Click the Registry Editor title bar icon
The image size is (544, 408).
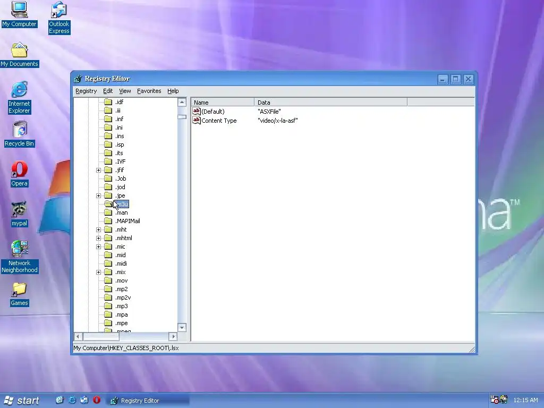pos(78,79)
